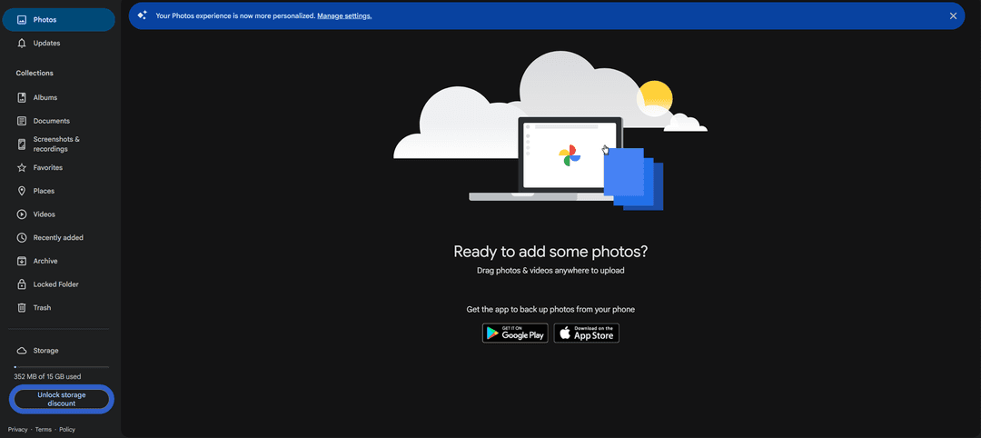Click the Locked Folder padlock icon

(22, 284)
